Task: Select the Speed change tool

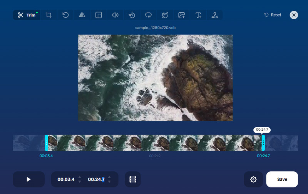Action: click(132, 15)
